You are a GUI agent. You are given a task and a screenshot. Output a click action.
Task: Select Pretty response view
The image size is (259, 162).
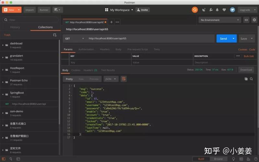point(69,79)
